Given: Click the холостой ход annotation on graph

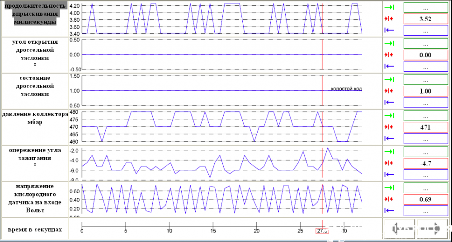Looking at the screenshot, I should pos(346,89).
